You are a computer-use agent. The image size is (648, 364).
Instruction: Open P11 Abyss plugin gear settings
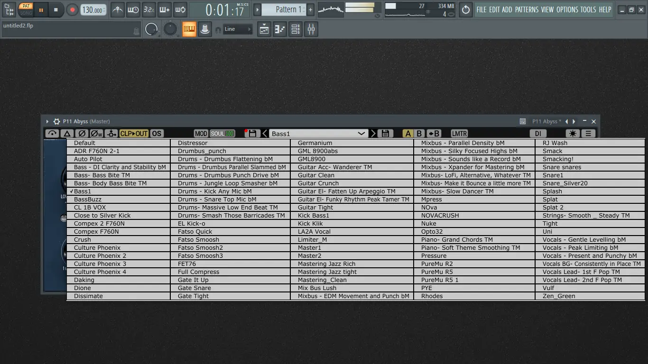(x=57, y=121)
